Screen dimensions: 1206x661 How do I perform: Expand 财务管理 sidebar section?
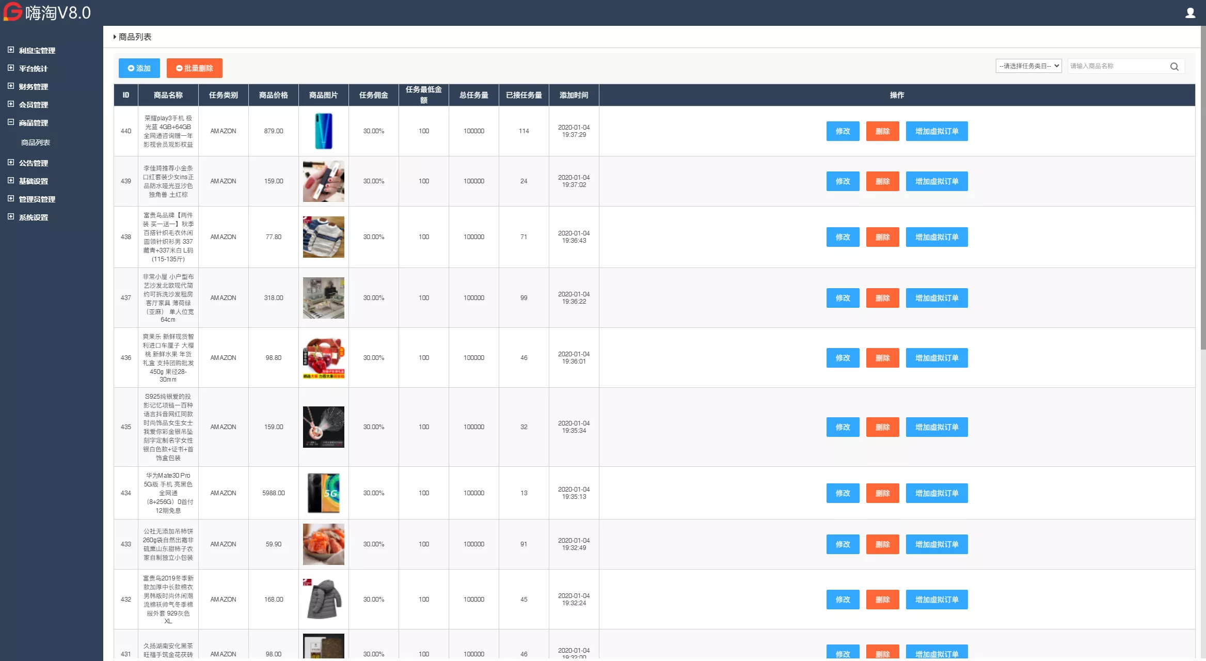[33, 87]
